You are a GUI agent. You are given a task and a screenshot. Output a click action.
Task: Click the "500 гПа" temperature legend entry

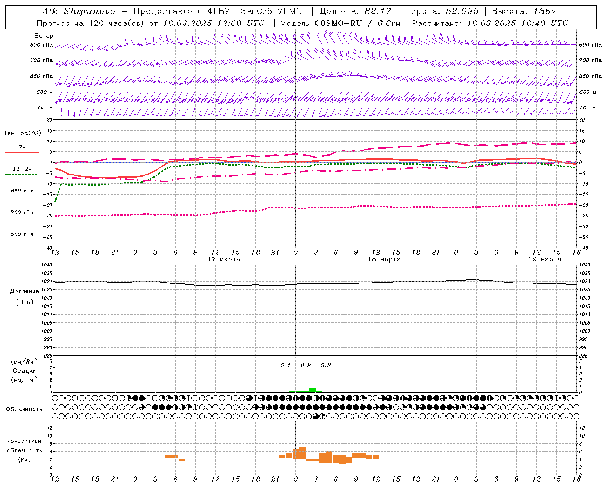[22, 234]
